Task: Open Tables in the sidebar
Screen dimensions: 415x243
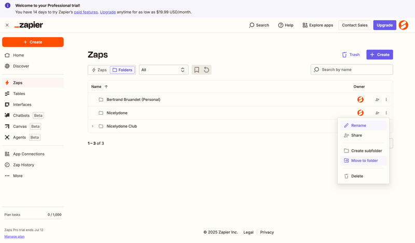Action: pos(33,94)
